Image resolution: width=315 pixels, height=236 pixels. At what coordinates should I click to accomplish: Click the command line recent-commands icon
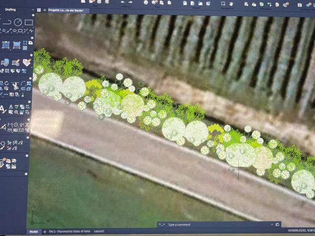click(x=162, y=225)
